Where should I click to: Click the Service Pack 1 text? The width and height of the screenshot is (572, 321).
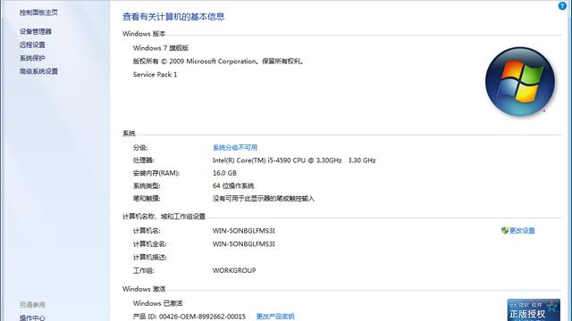coord(155,75)
